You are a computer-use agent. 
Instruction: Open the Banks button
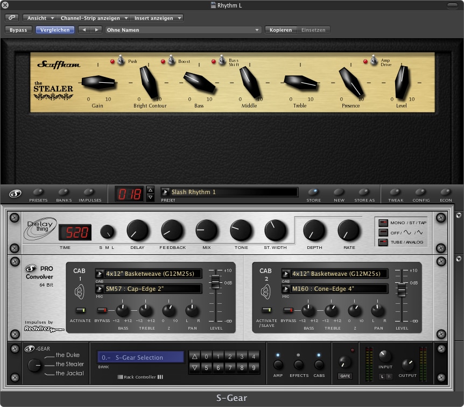tap(64, 192)
